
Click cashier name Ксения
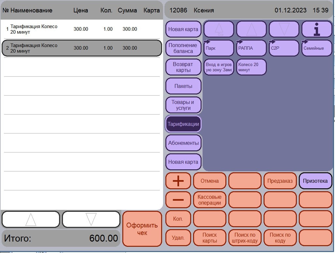[204, 10]
